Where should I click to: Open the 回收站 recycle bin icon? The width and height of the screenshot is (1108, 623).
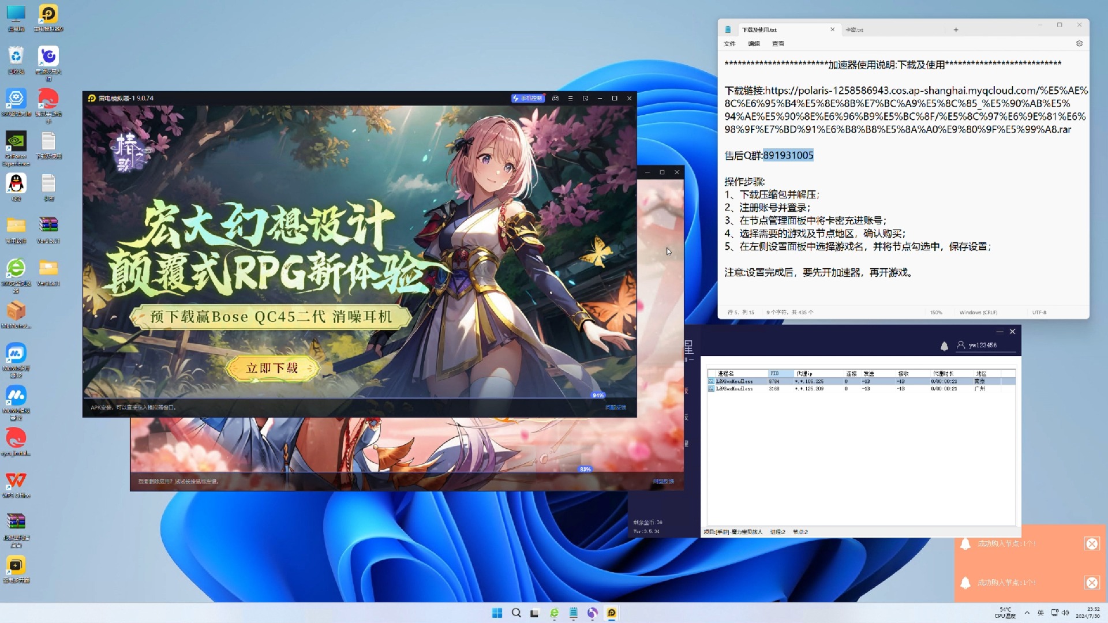pos(16,61)
